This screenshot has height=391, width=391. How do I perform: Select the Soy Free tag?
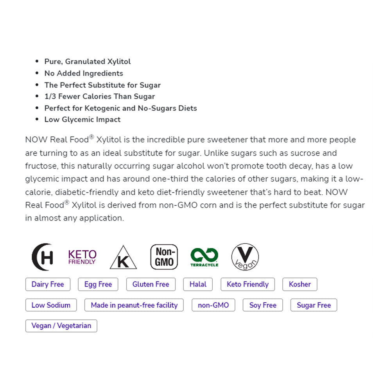[x=263, y=305]
